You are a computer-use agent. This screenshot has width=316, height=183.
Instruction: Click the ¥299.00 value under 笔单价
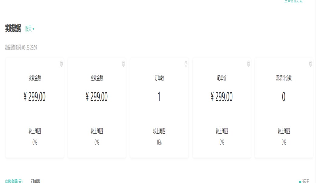221,97
